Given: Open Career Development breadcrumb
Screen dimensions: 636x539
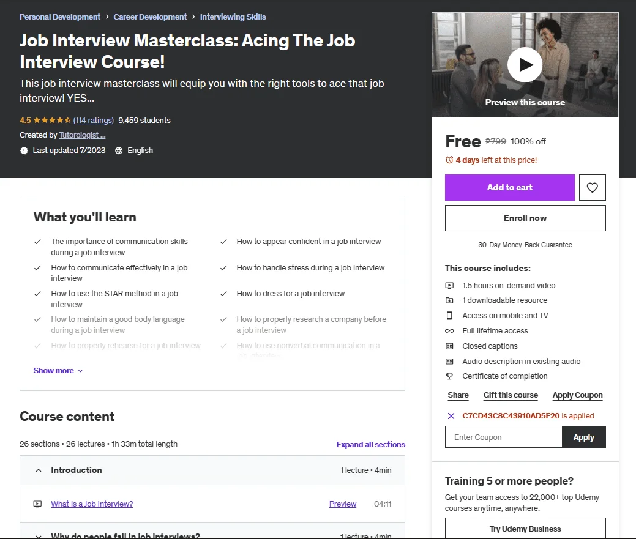Looking at the screenshot, I should click(150, 17).
